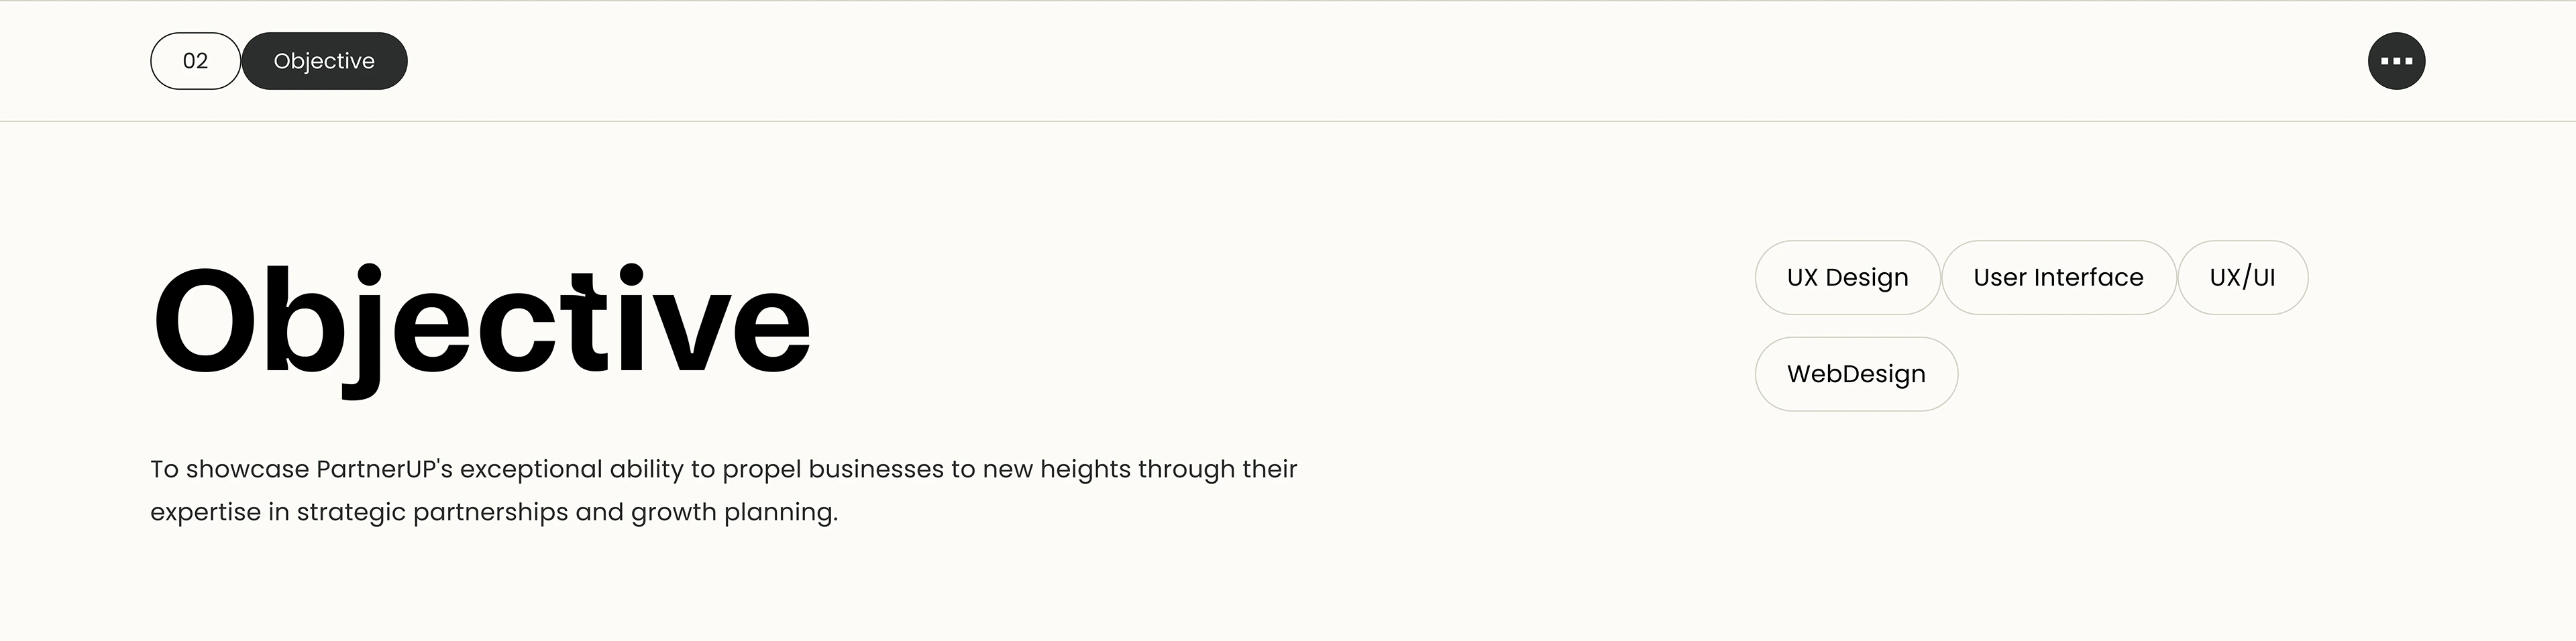Image resolution: width=2576 pixels, height=641 pixels.
Task: Click the UX Design tag
Action: 1847,277
